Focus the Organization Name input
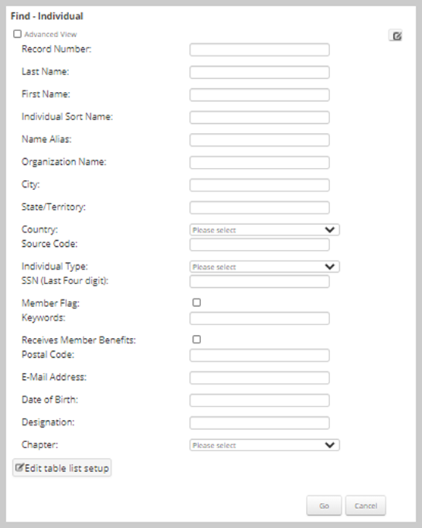422x528 pixels. click(260, 163)
